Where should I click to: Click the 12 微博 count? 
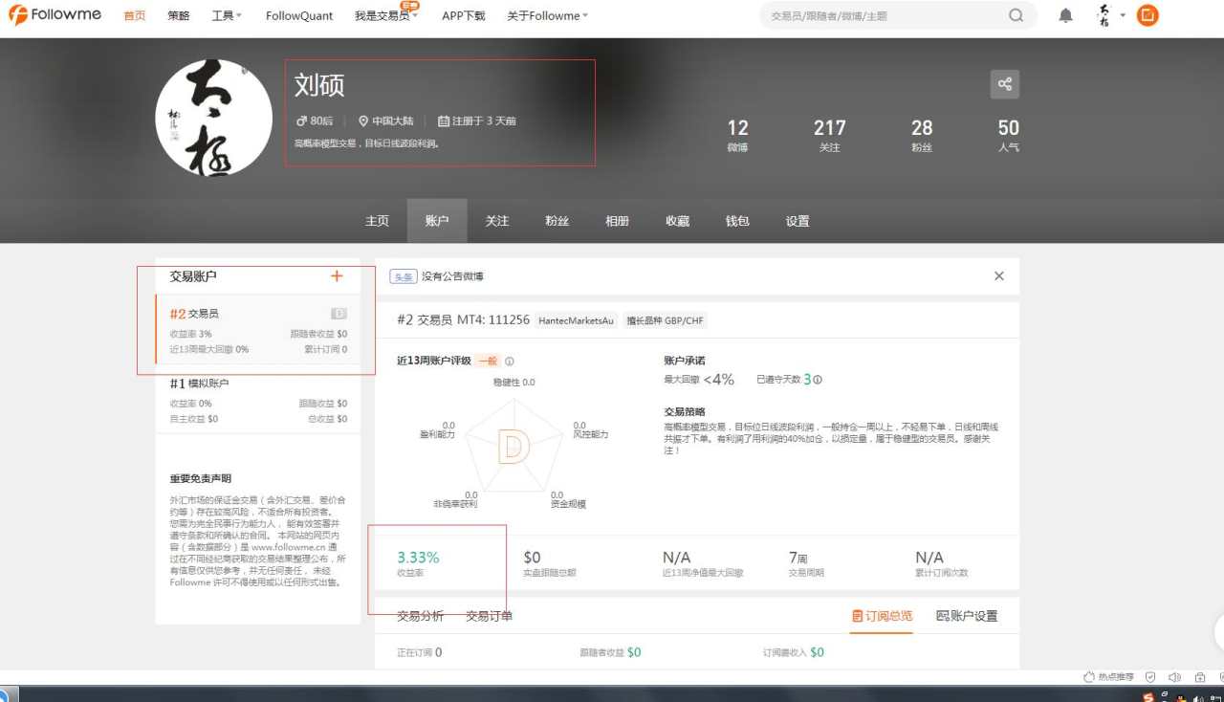pyautogui.click(x=737, y=135)
